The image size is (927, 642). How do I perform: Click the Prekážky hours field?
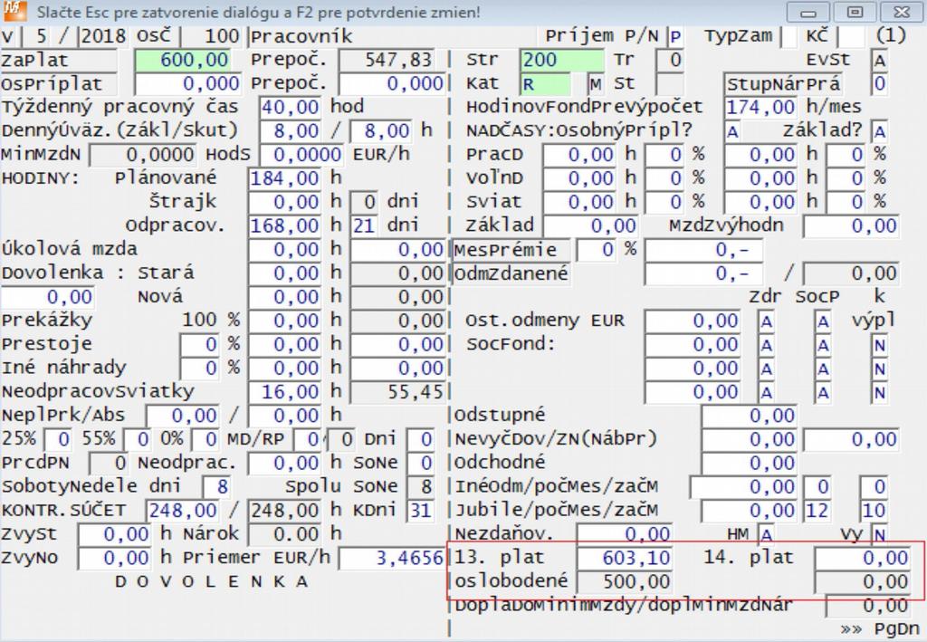coord(285,321)
